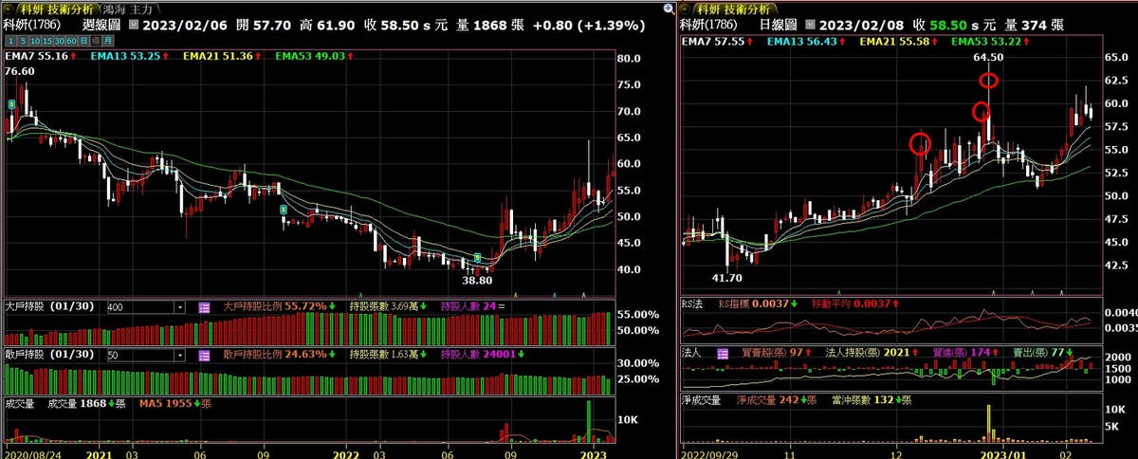This screenshot has height=459, width=1138.
Task: Open the 大戶持股 purple list settings icon
Action: point(204,307)
